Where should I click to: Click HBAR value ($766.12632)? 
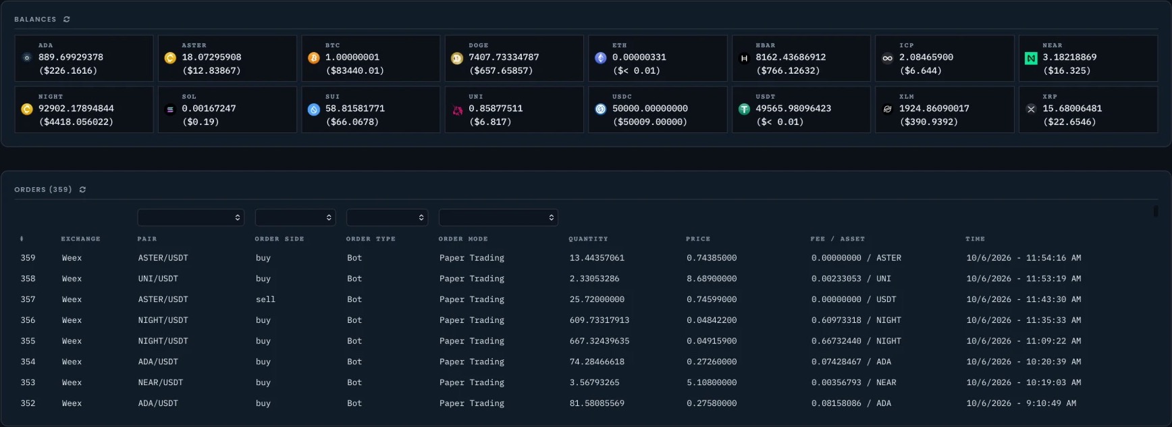pyautogui.click(x=788, y=71)
